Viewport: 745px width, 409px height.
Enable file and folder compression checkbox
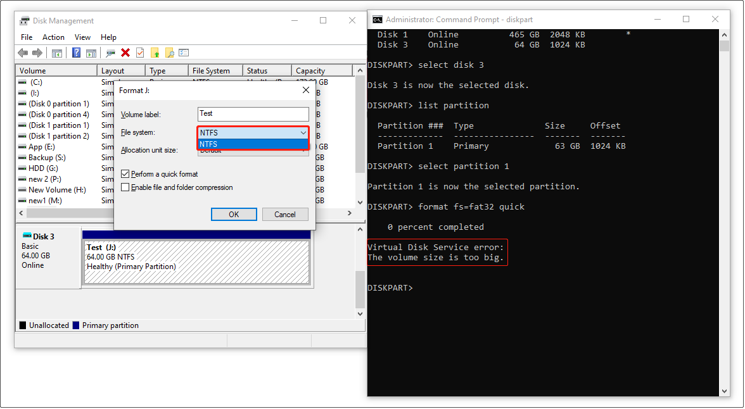(125, 187)
